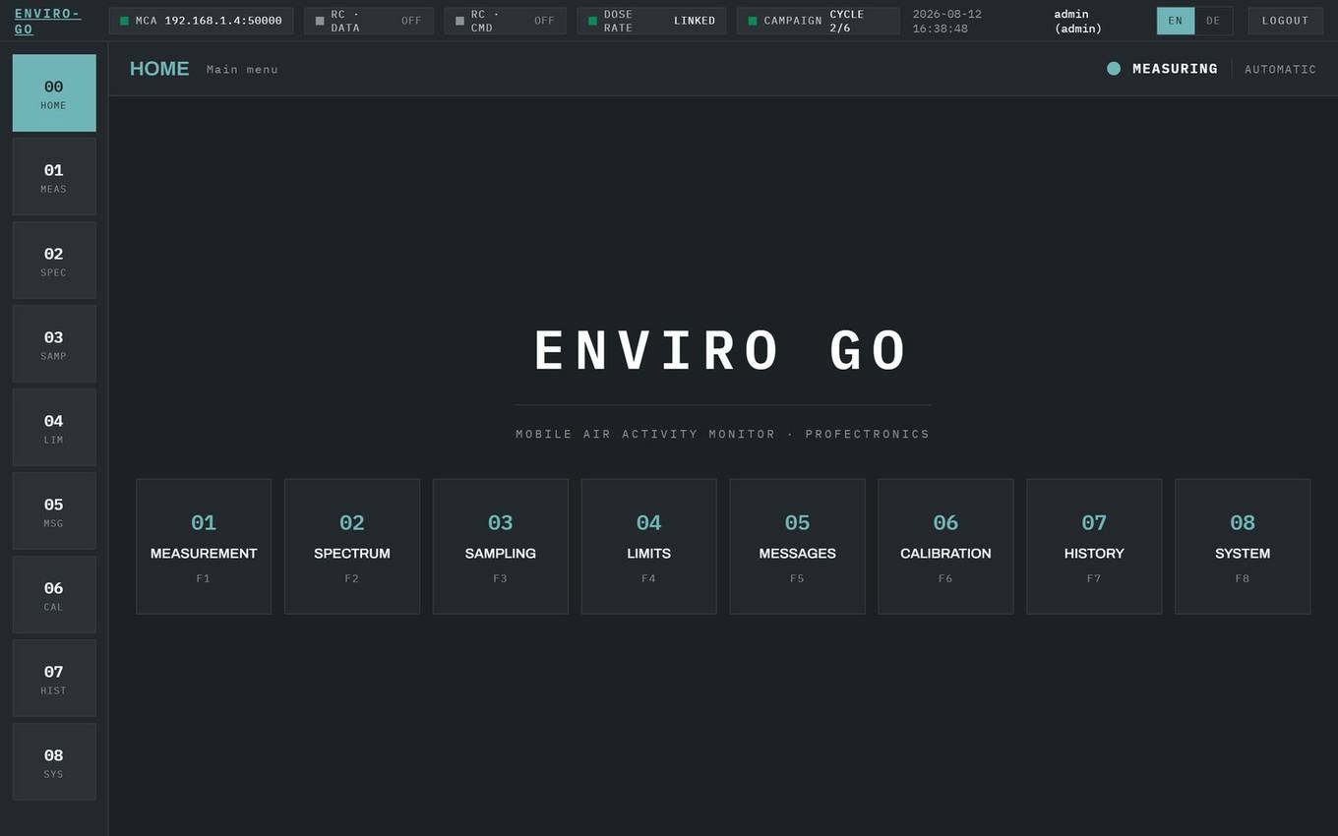Click the MEASURING state dot
1338x836 pixels.
pyautogui.click(x=1114, y=69)
